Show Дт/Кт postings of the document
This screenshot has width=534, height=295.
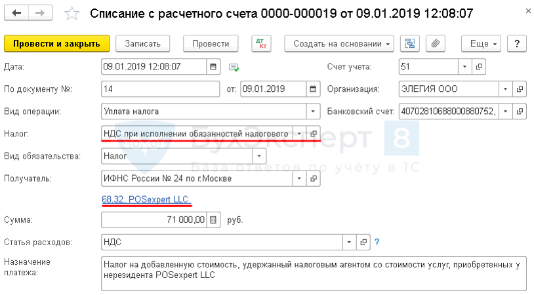point(261,43)
